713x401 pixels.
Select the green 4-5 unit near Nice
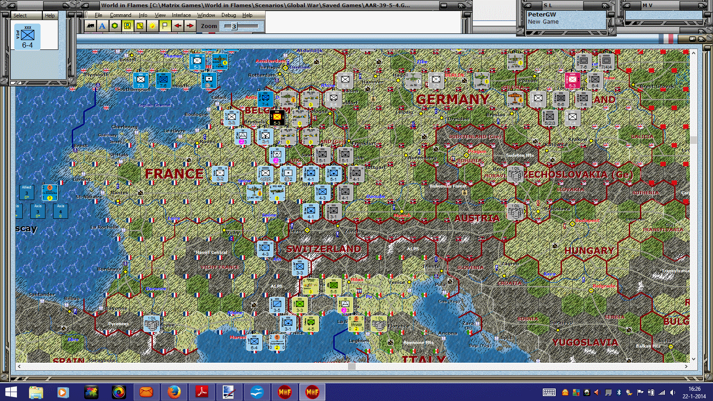(x=311, y=324)
